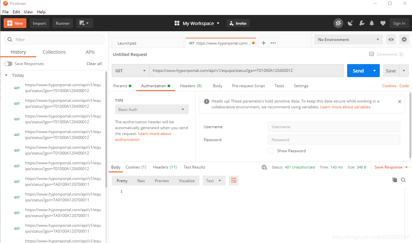Image resolution: width=412 pixels, height=243 pixels.
Task: Open the Edit menu
Action: click(16, 12)
